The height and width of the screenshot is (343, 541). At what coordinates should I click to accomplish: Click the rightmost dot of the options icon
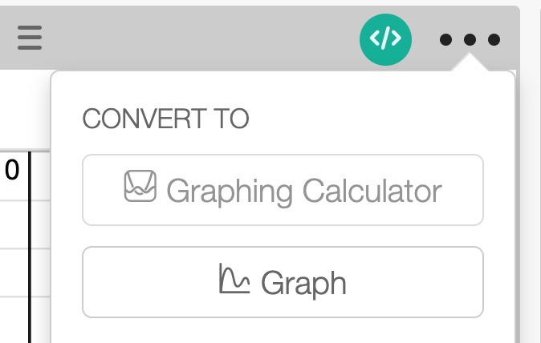click(x=494, y=39)
